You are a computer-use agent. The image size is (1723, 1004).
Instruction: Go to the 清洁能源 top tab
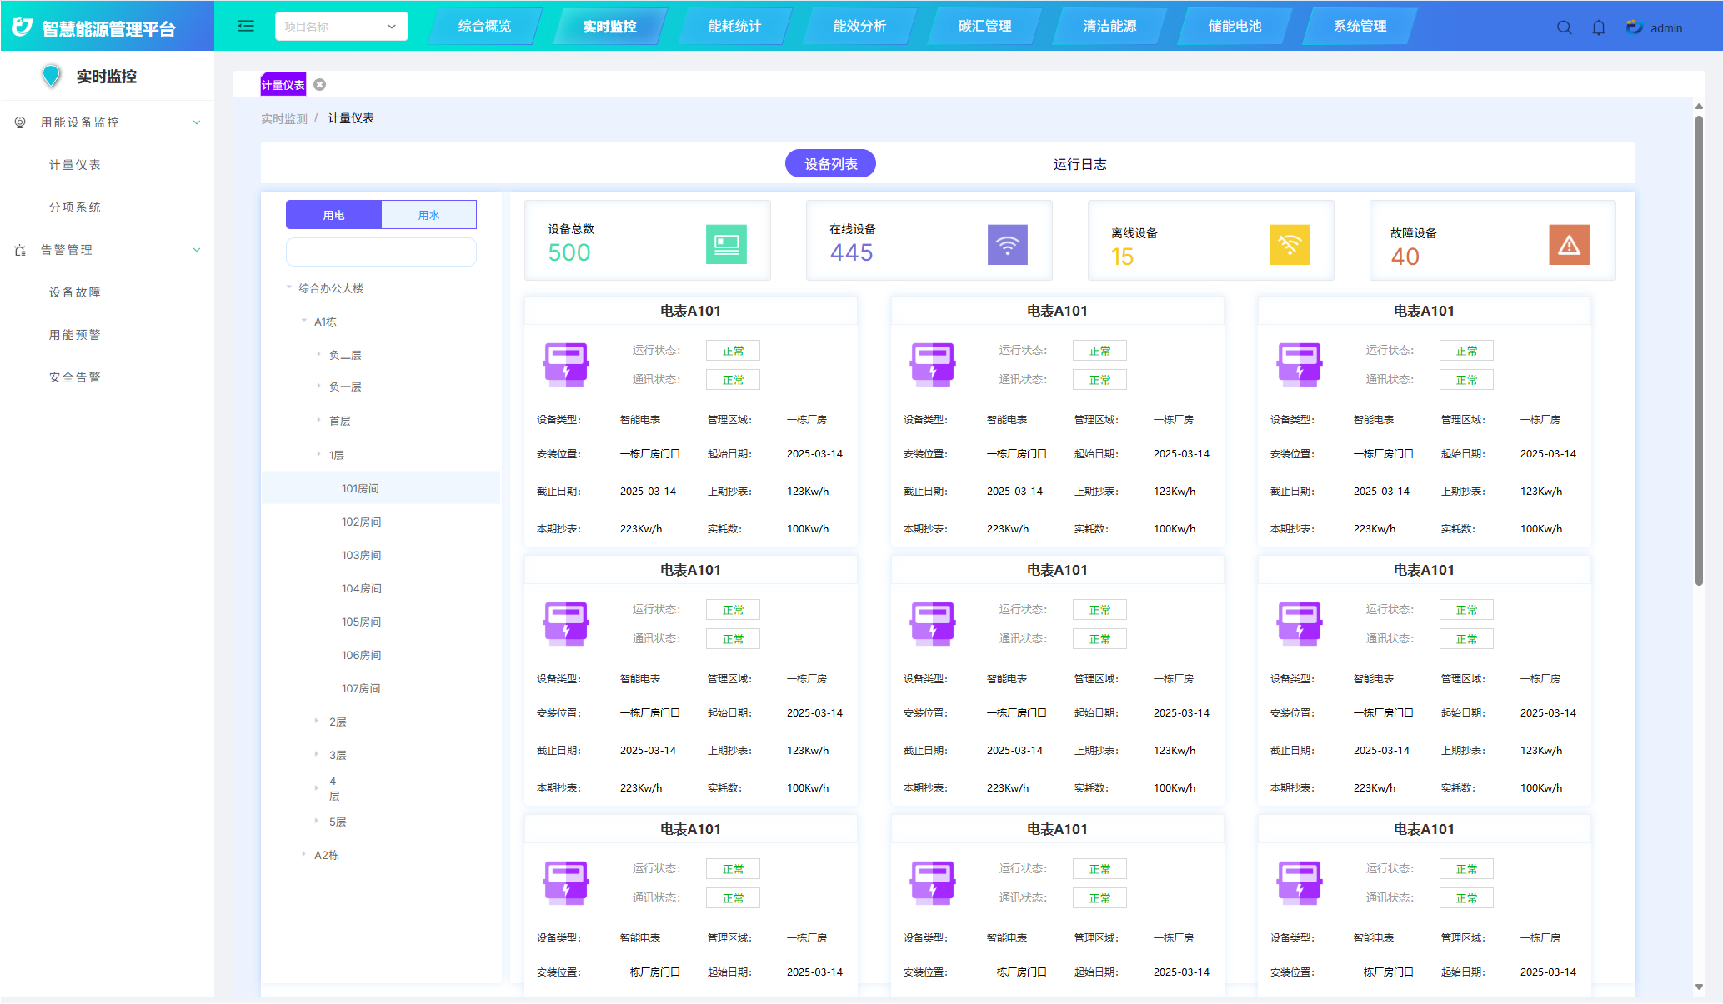pos(1110,26)
